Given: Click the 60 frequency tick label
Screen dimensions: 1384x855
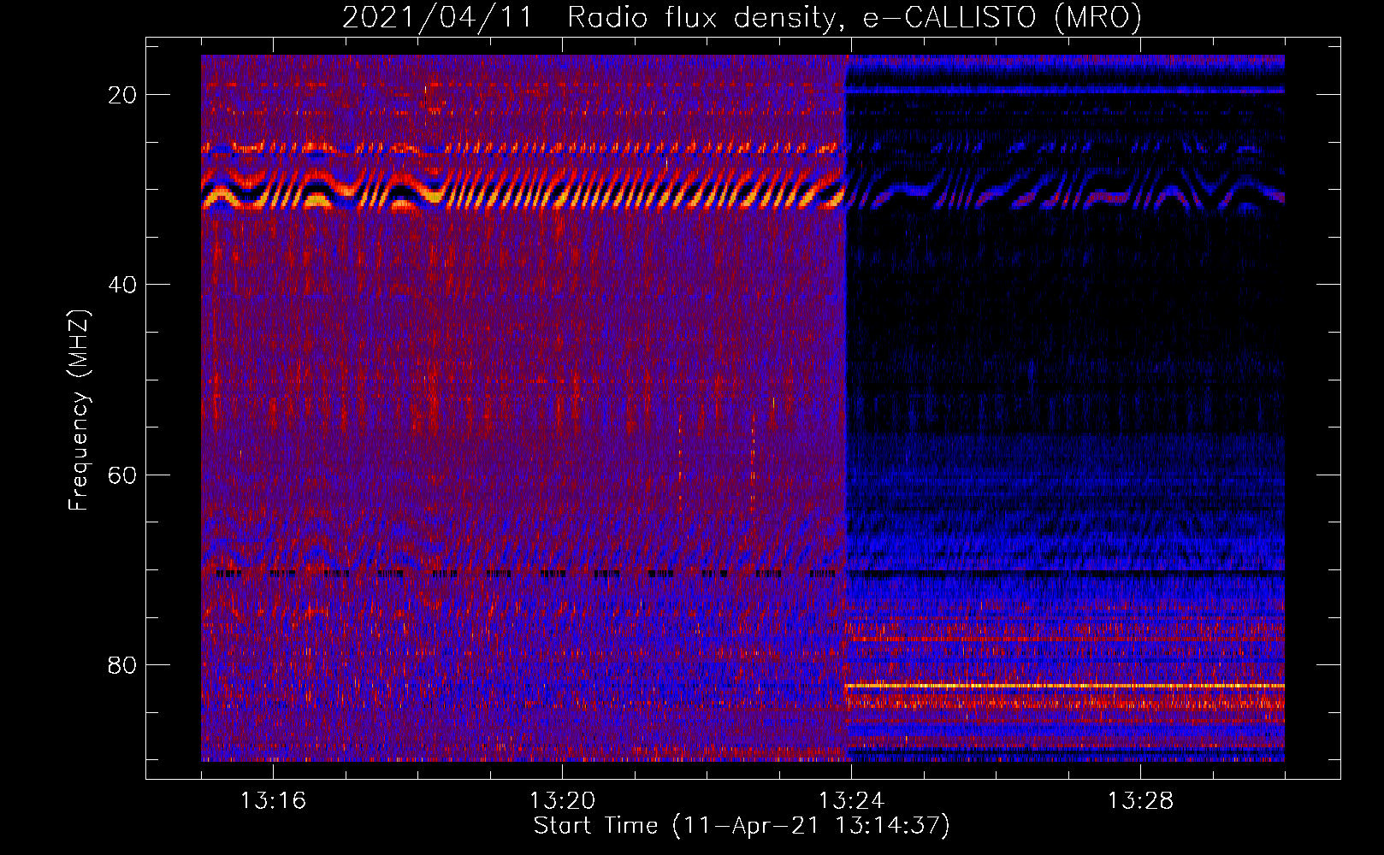Looking at the screenshot, I should point(122,475).
